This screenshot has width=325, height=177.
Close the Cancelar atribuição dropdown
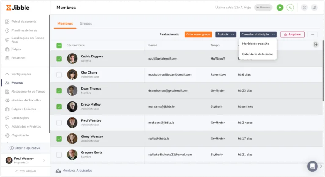(258, 34)
